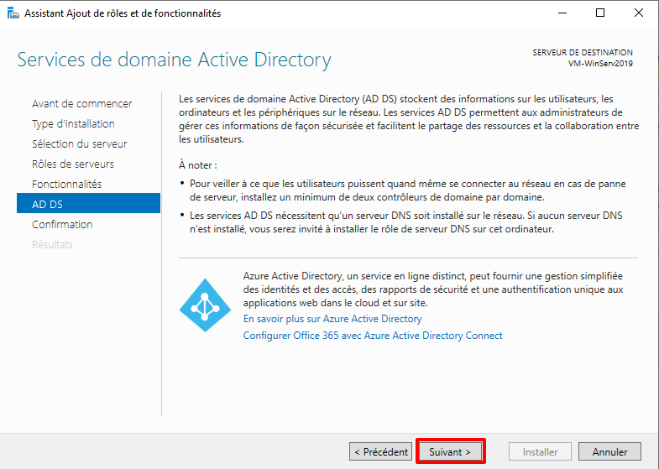Image resolution: width=659 pixels, height=469 pixels.
Task: Select the Sélection du serveur step
Action: tap(79, 144)
